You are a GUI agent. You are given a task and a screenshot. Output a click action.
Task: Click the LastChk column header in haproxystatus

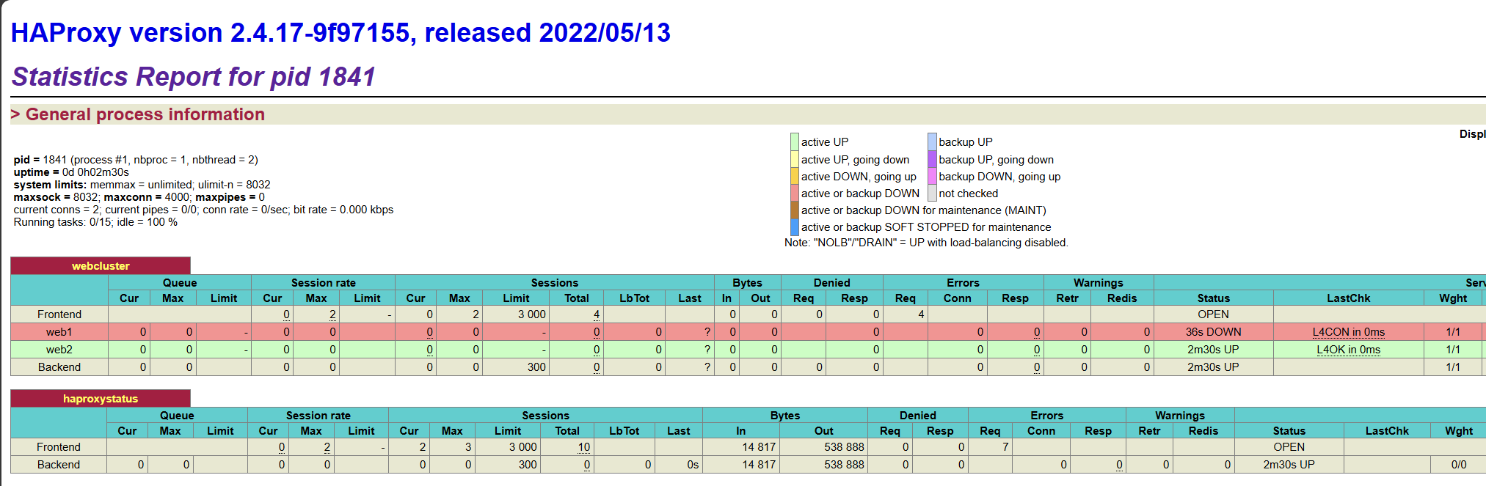tap(1387, 431)
